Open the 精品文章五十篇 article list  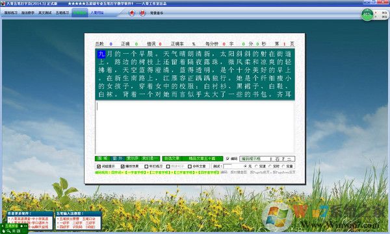[x=202, y=159]
